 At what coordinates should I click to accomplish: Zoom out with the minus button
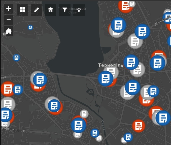coord(9,20)
